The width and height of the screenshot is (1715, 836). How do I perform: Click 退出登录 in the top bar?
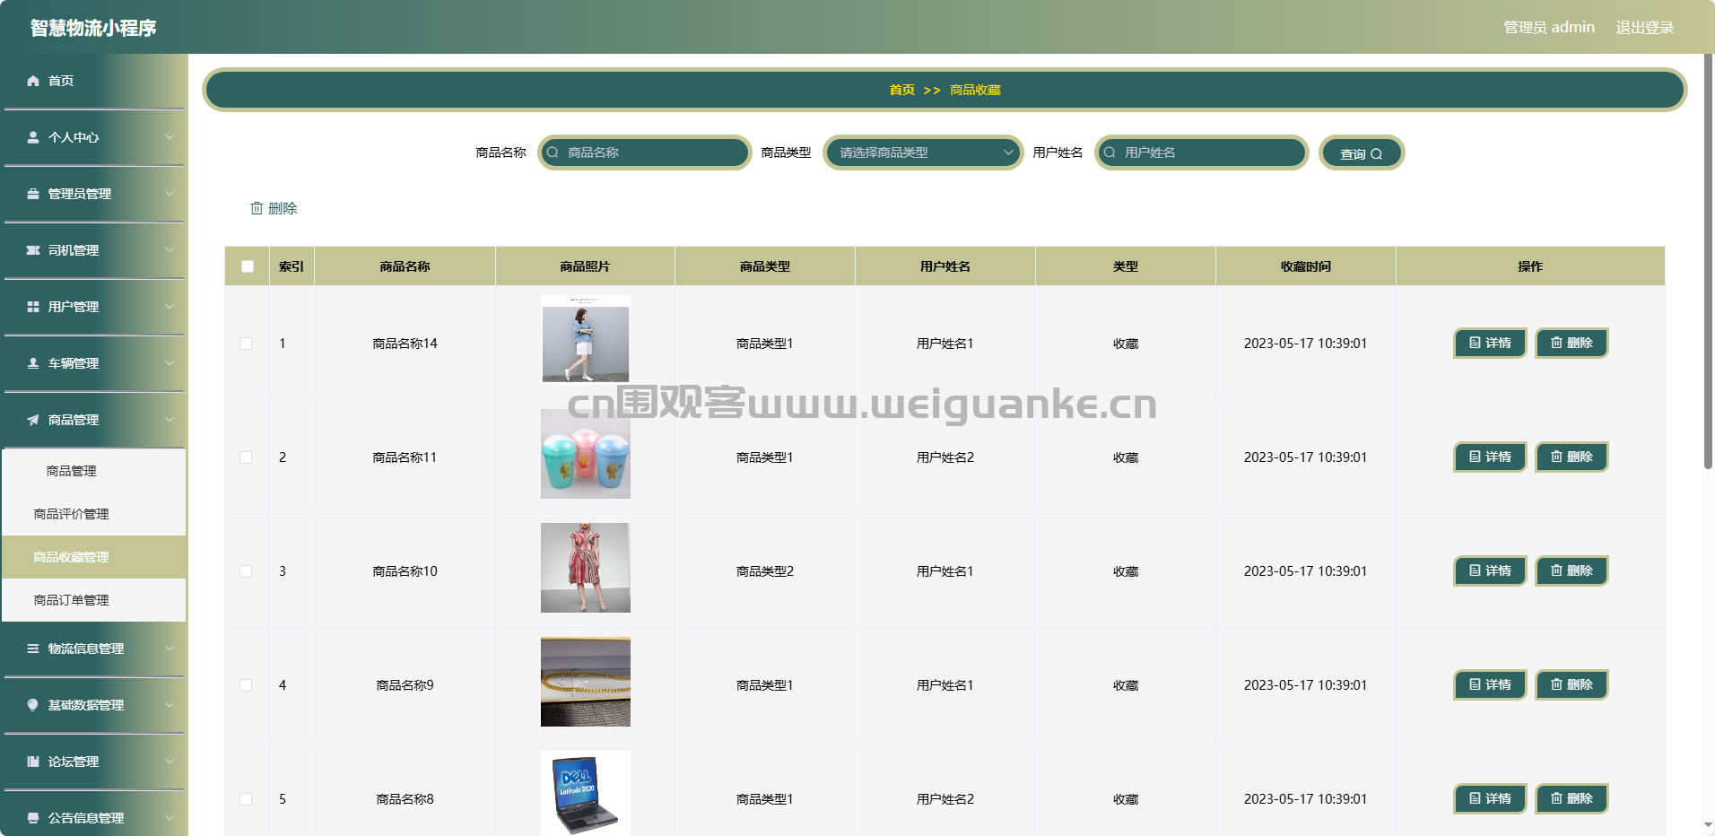(1645, 27)
